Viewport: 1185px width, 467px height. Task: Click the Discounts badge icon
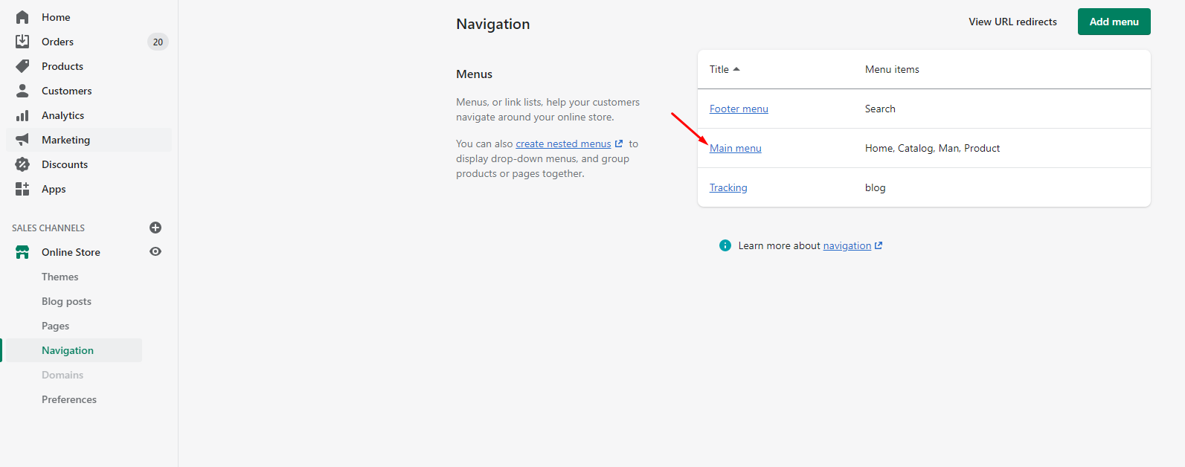coord(22,164)
